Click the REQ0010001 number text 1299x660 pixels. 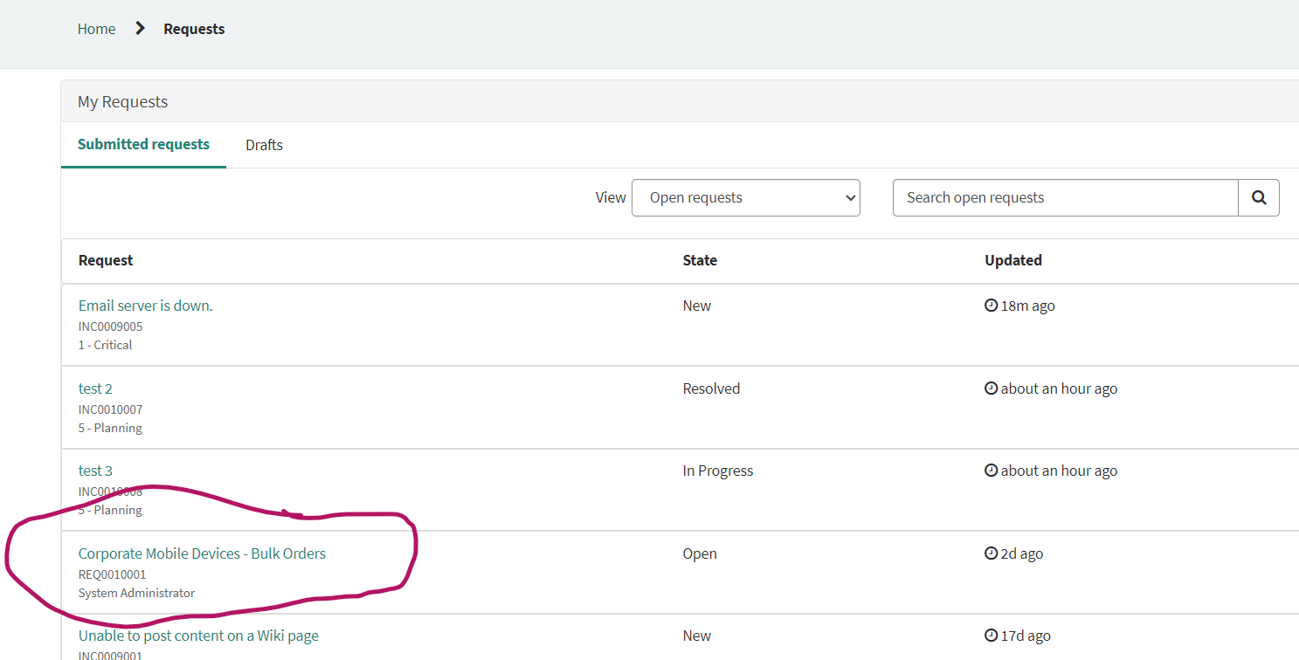pyautogui.click(x=112, y=574)
